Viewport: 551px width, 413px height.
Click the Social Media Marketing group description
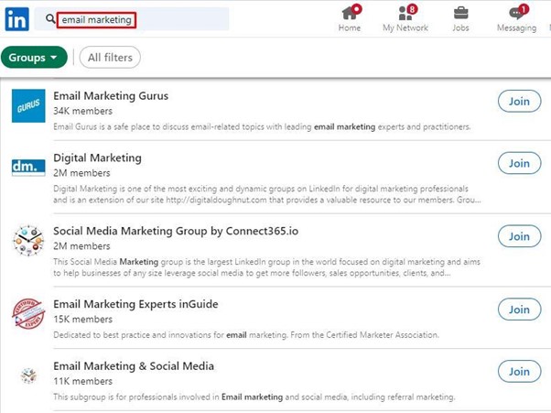point(266,267)
